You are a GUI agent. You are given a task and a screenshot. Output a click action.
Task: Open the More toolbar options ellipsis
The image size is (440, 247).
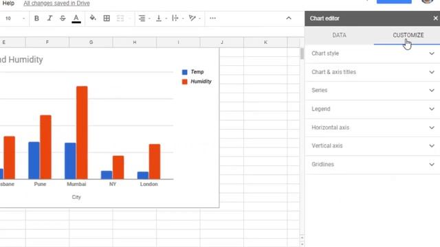(x=212, y=19)
